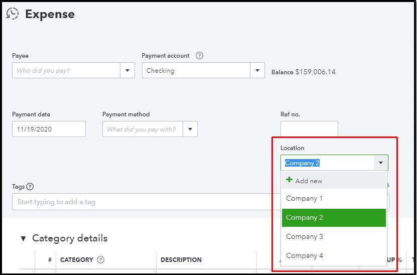Open the Payee dropdown arrow
417x275 pixels.
pos(127,70)
